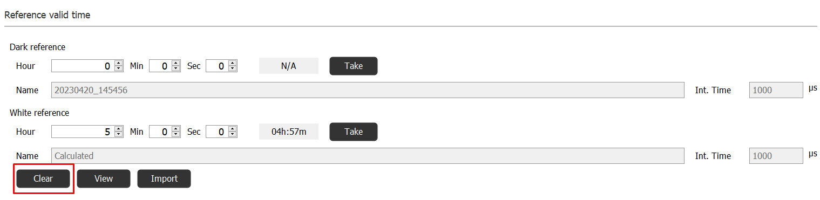The height and width of the screenshot is (200, 820).
Task: Decrease dark reference Hour with down arrow
Action: click(119, 69)
